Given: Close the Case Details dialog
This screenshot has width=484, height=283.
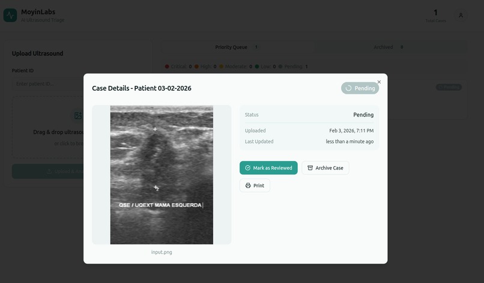Looking at the screenshot, I should (379, 82).
